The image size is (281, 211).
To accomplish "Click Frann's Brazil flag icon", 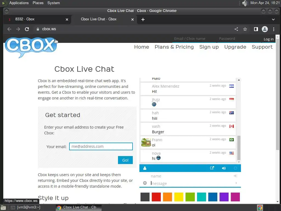I will click(232, 140).
